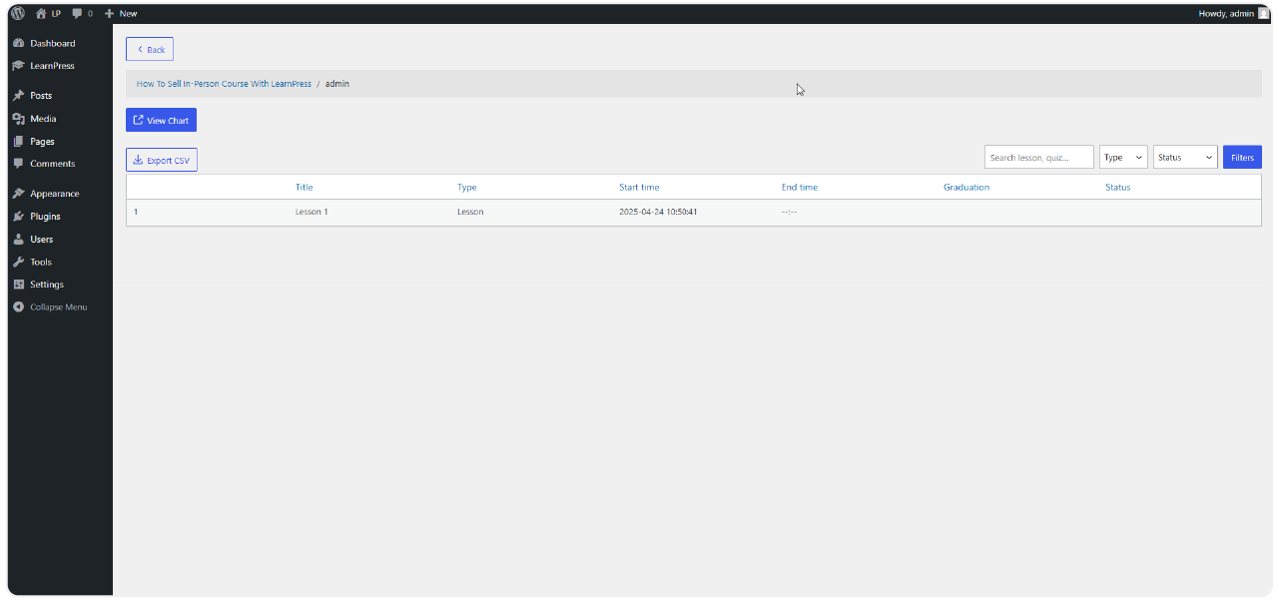Click the WordPress logo in the admin bar

pyautogui.click(x=12, y=13)
